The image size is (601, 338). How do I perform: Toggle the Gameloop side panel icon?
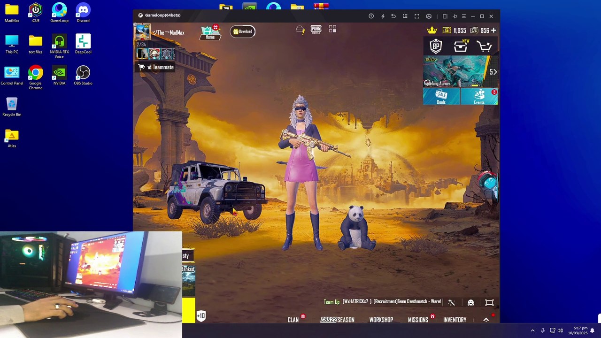coord(445,16)
